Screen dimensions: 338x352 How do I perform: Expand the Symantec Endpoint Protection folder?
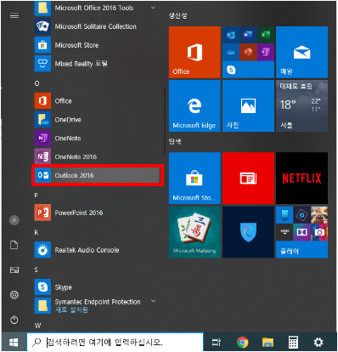tap(97, 305)
